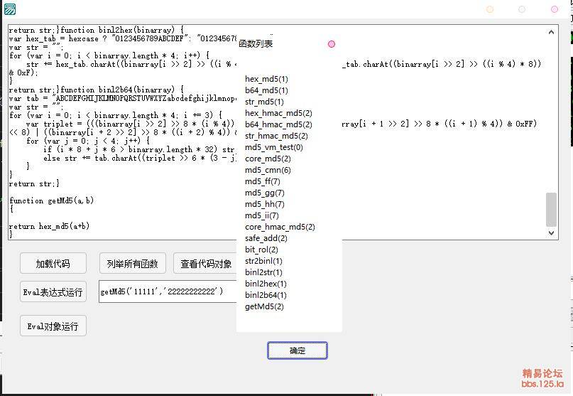Select binl2b64(1) list entry
Screen dimensions: 573x396
pyautogui.click(x=266, y=295)
